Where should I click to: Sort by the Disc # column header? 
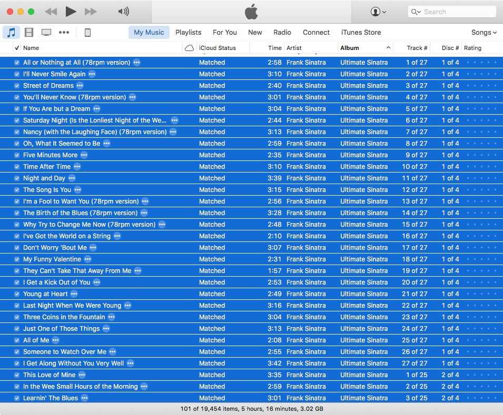point(450,48)
